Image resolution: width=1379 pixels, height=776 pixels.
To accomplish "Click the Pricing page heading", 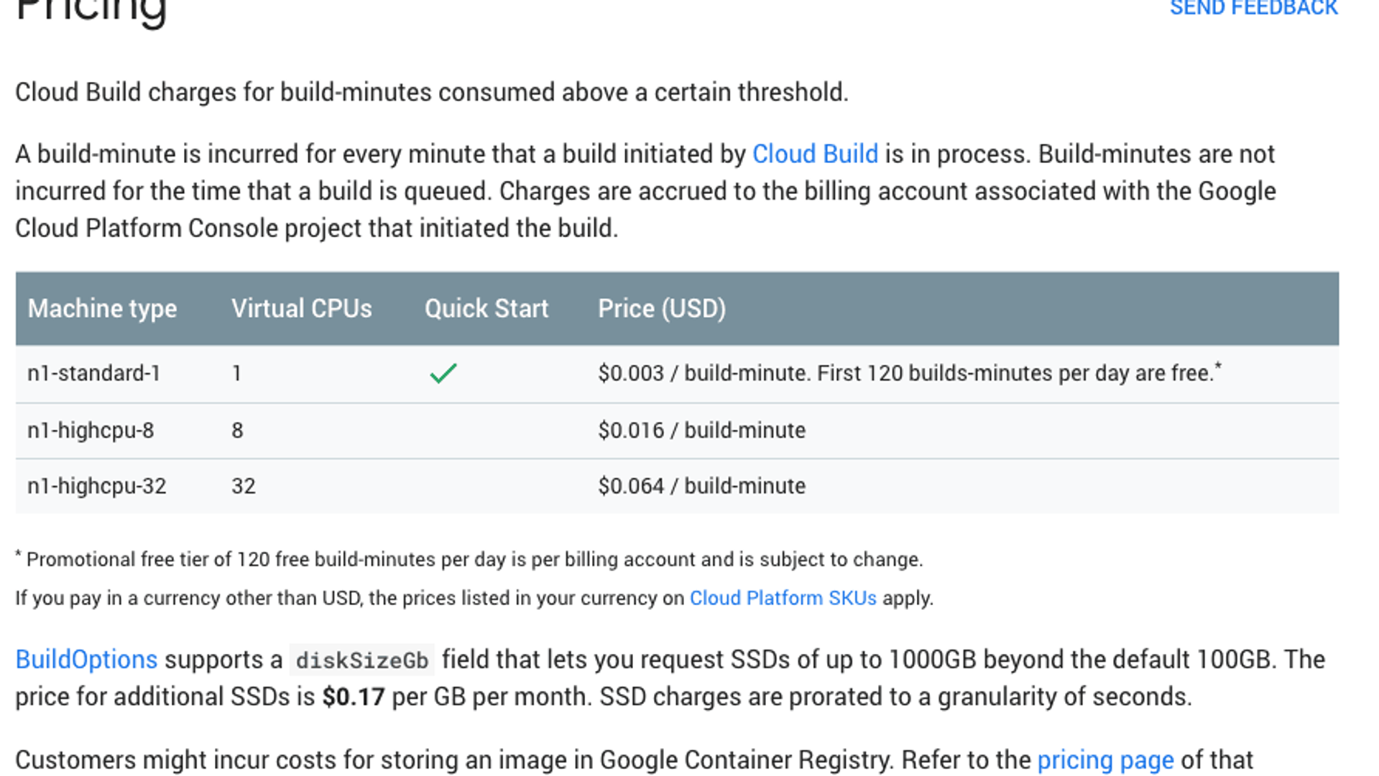I will click(x=91, y=11).
